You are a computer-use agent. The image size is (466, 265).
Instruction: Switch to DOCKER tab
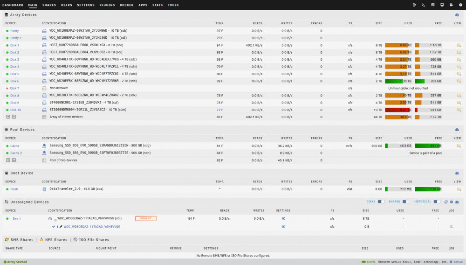[x=127, y=5]
